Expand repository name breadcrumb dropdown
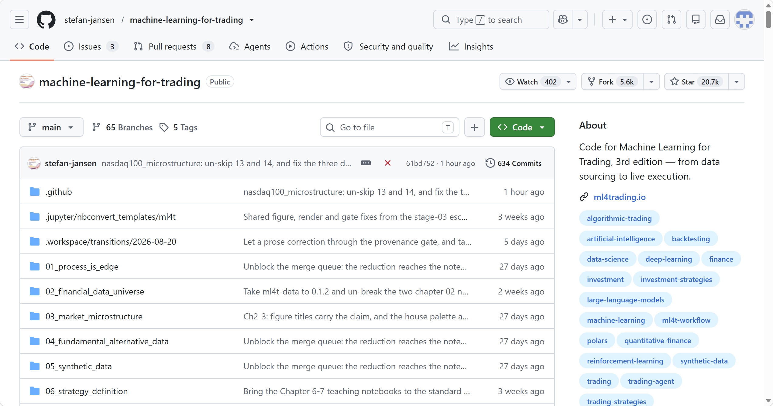 coord(252,20)
